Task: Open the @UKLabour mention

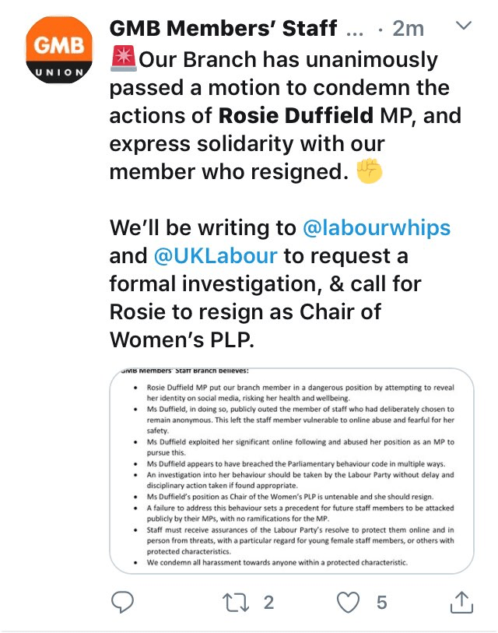Action: click(218, 256)
